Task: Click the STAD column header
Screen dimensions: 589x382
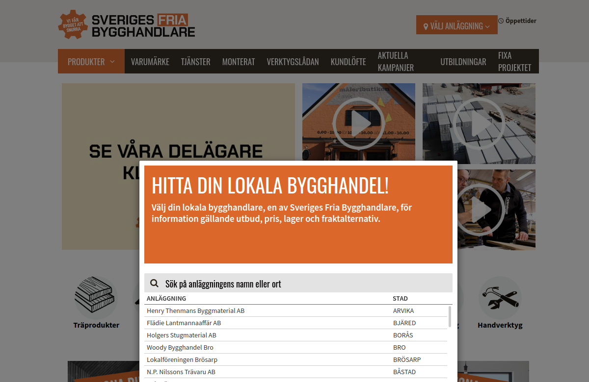Action: [400, 298]
